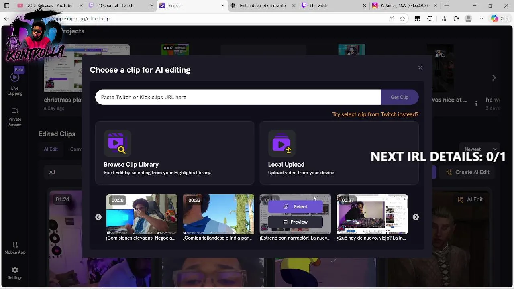Open browser favorites list icon
The width and height of the screenshot is (514, 289).
click(x=456, y=18)
